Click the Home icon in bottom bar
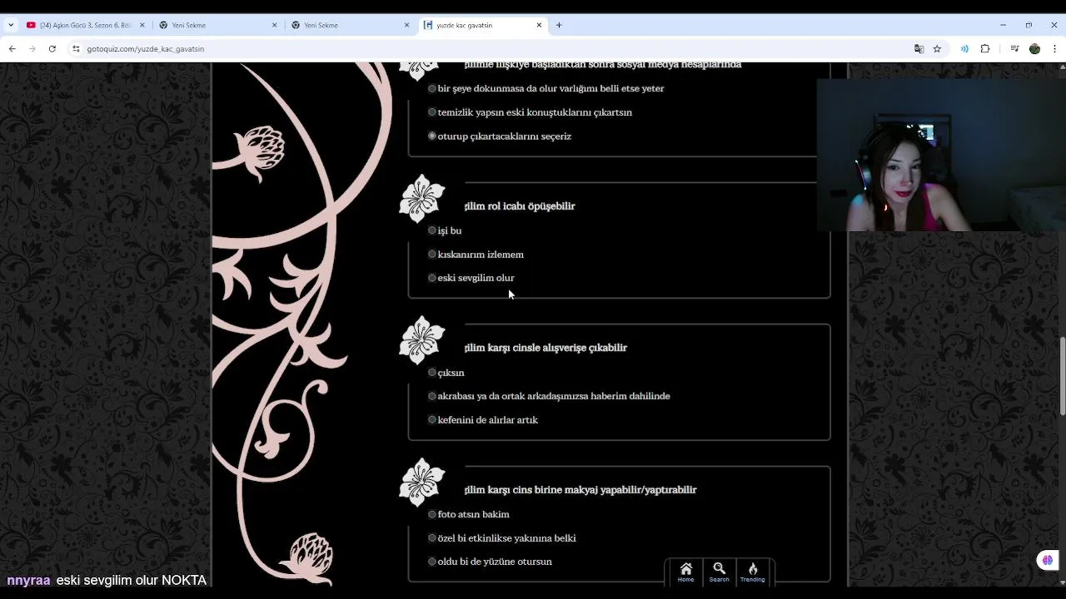 [685, 572]
